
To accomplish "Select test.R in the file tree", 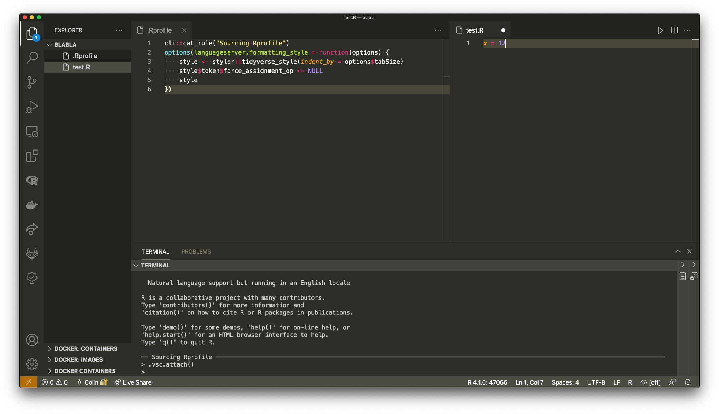I will click(x=81, y=67).
